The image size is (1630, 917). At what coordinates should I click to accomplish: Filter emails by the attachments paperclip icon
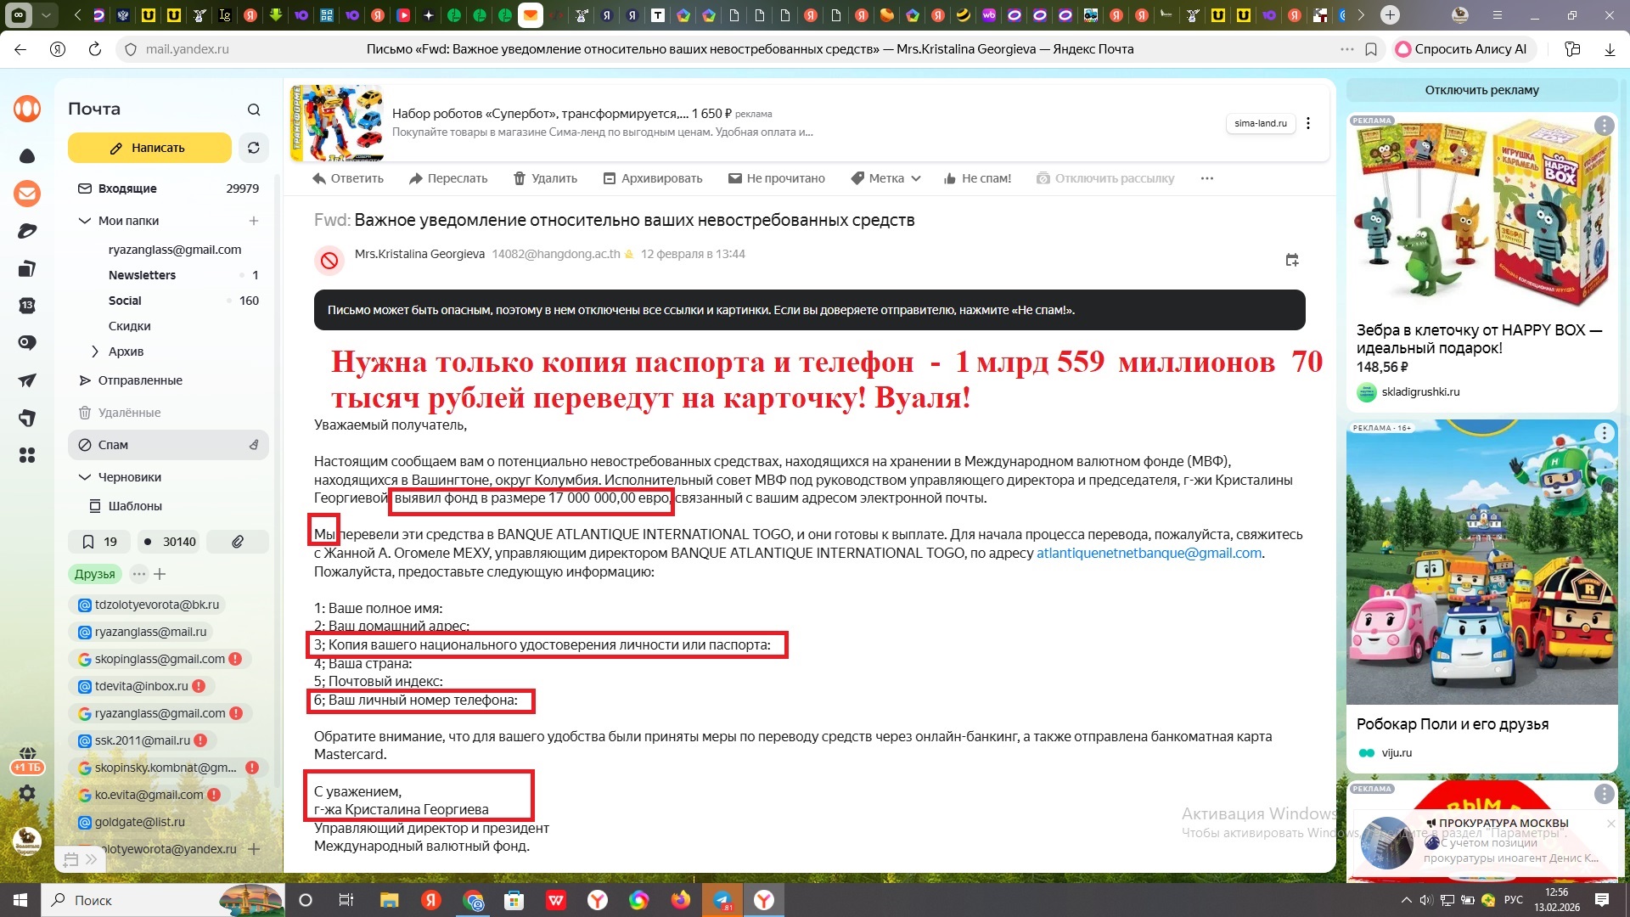238,542
